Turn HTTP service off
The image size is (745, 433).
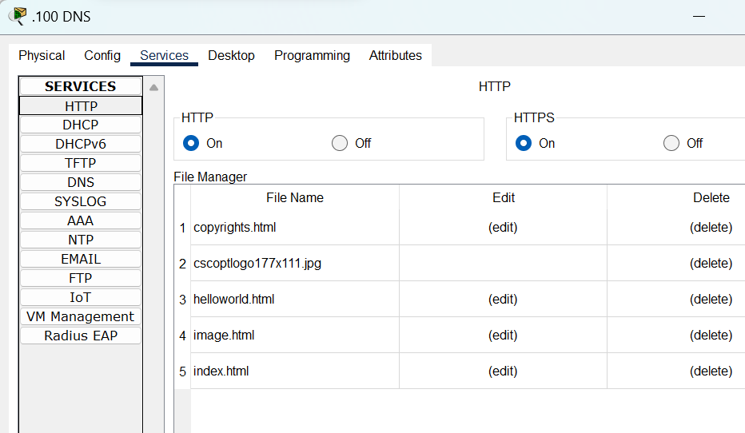tap(340, 143)
